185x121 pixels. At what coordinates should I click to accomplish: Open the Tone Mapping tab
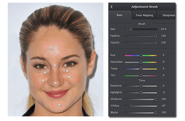pos(144,15)
